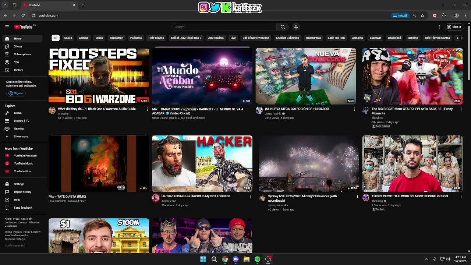Go back in browser
Screen dimensions: 471x265
click(6, 15)
